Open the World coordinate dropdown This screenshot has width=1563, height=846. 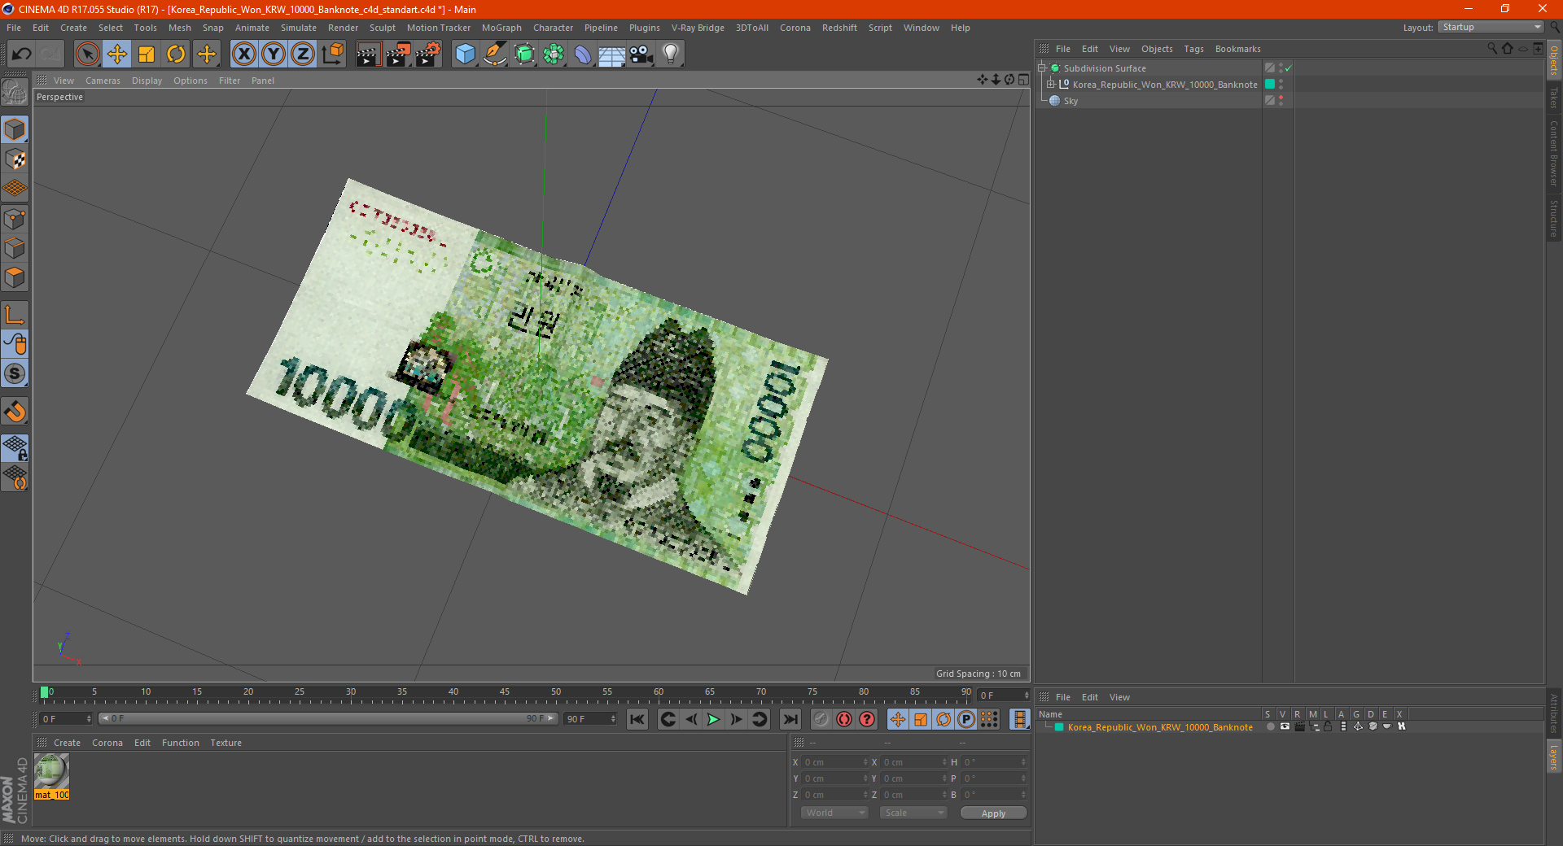[x=834, y=813]
